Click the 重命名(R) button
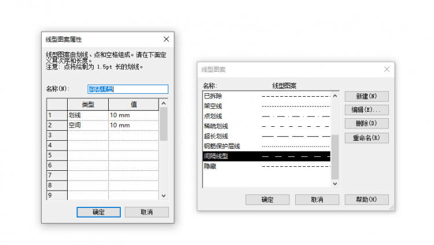 366,138
